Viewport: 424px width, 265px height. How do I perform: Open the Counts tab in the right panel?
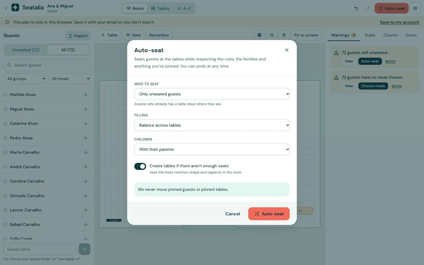[x=390, y=35]
